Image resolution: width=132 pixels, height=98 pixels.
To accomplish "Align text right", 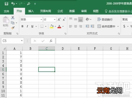I will pos(81,26).
